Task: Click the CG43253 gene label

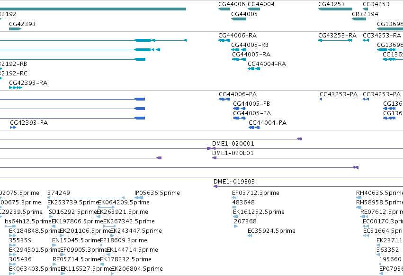Action: point(331,4)
